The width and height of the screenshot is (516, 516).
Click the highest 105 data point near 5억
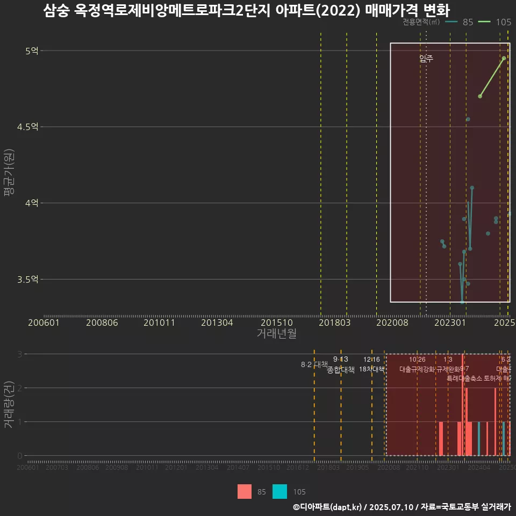coord(504,58)
